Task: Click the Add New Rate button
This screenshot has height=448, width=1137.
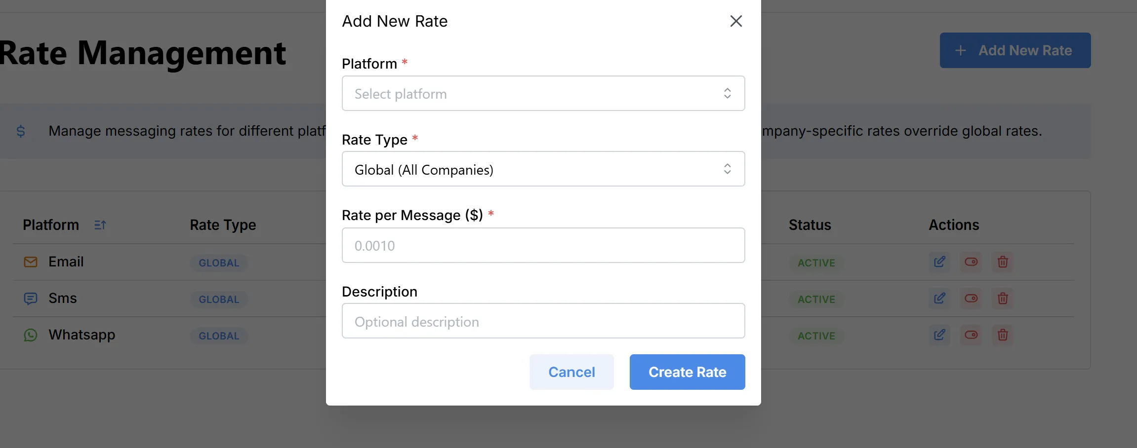Action: pyautogui.click(x=1015, y=50)
